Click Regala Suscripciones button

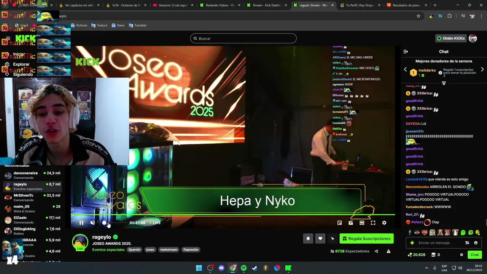366,239
